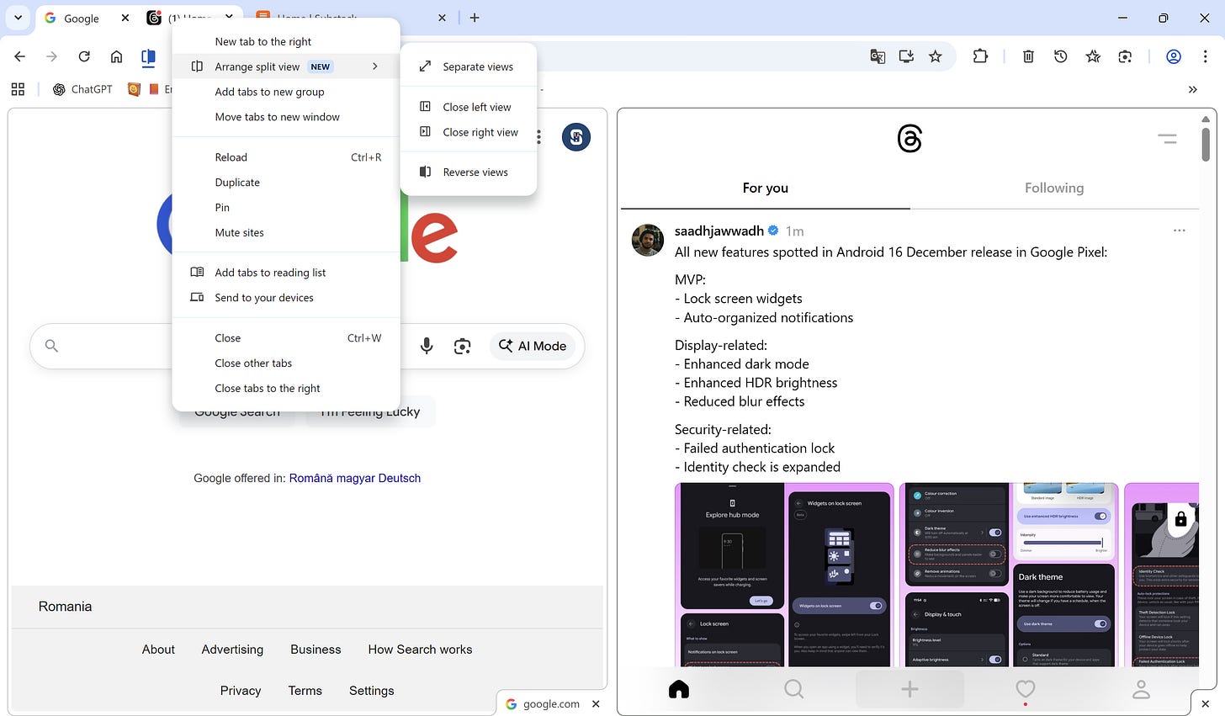
Task: Choose Separate views in submenu
Action: [x=469, y=66]
